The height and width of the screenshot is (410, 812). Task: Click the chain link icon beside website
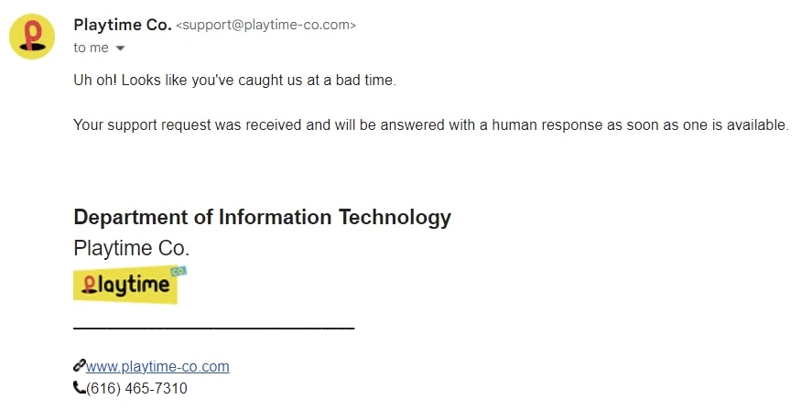point(79,366)
